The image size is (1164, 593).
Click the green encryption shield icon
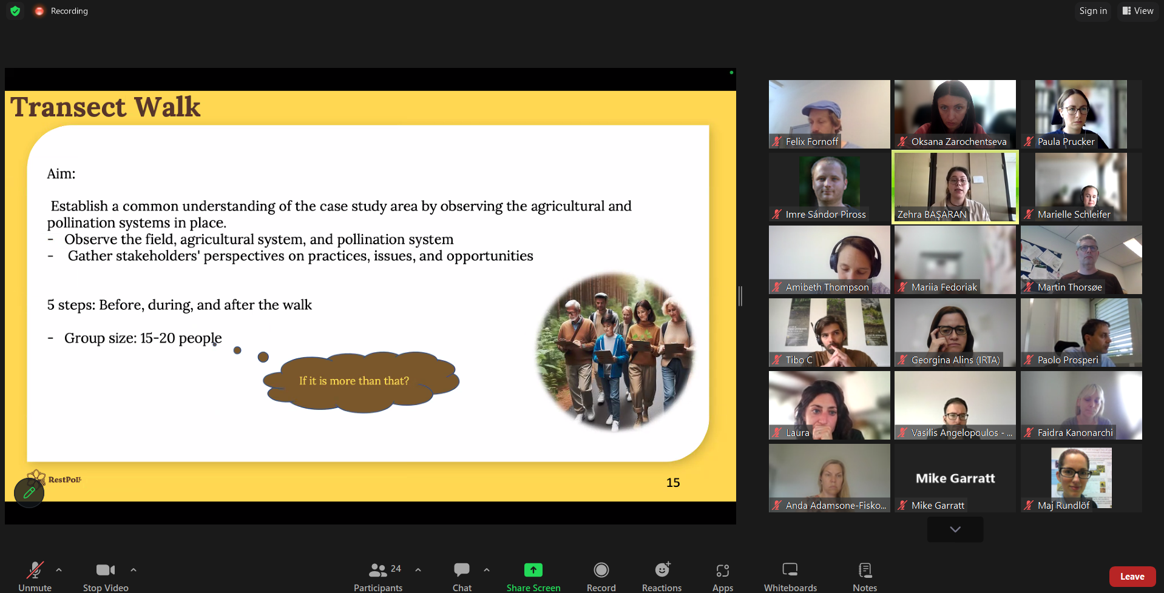[15, 11]
